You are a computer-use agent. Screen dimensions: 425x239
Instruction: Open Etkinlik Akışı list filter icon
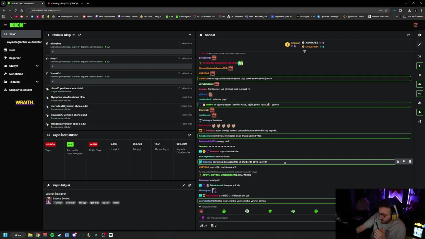click(x=74, y=35)
